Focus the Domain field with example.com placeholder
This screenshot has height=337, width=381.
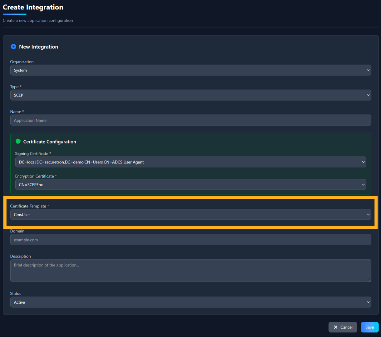pyautogui.click(x=190, y=240)
